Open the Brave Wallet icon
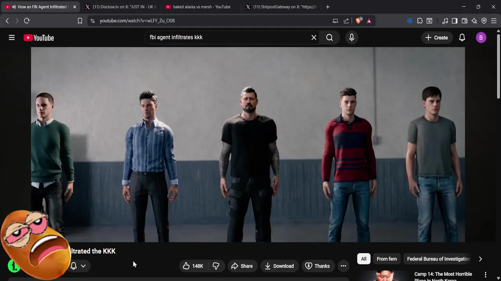Screen dimensions: 501x281 (x=465, y=21)
